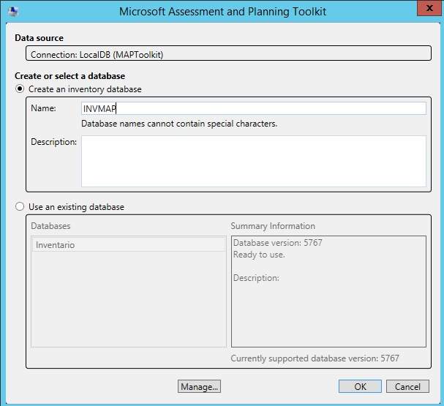This screenshot has width=444, height=406.
Task: Click the Databases column header
Action: pyautogui.click(x=53, y=226)
